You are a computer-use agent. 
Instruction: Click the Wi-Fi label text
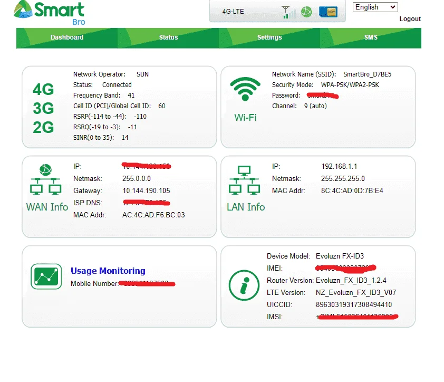click(245, 117)
